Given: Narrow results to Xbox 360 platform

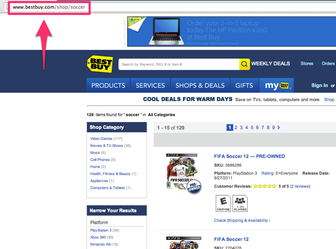Looking at the screenshot, I should (x=98, y=237).
